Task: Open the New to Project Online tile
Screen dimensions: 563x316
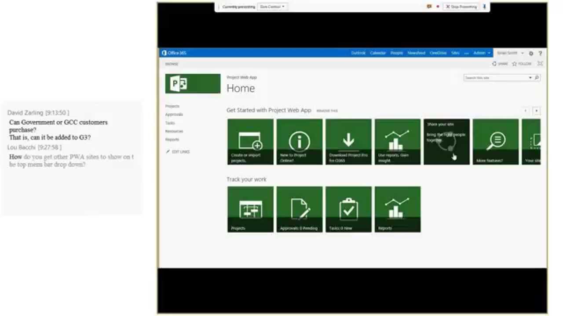Action: pyautogui.click(x=300, y=142)
